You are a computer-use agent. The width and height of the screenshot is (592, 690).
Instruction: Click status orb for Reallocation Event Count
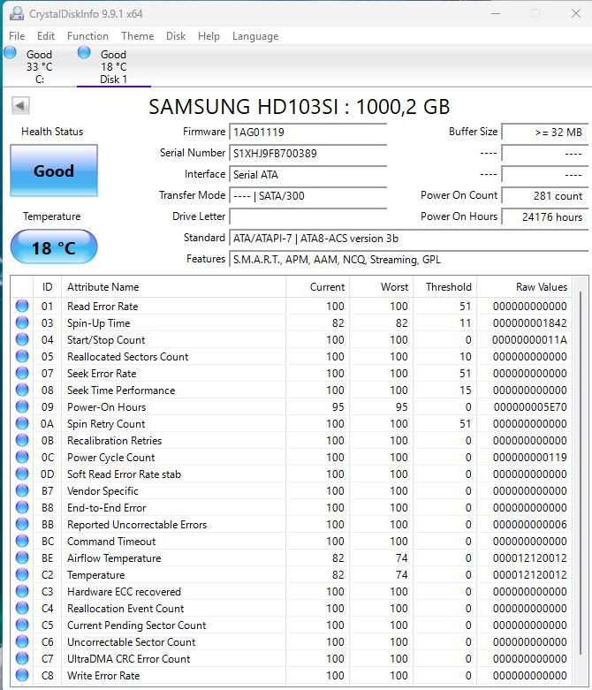coord(22,608)
